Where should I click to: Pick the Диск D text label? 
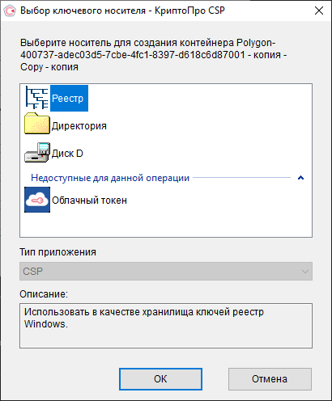67,154
